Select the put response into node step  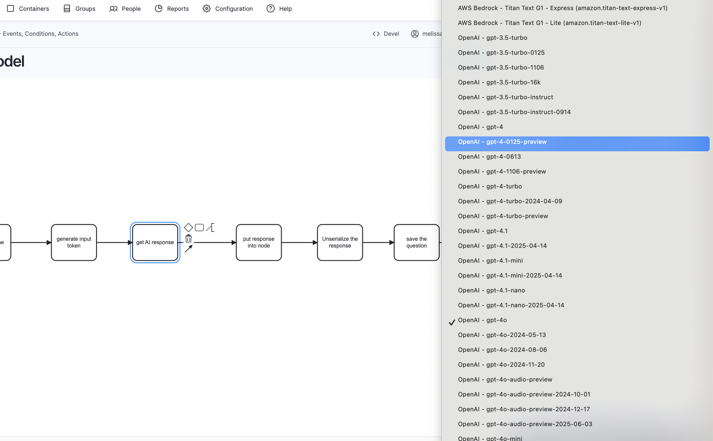258,242
